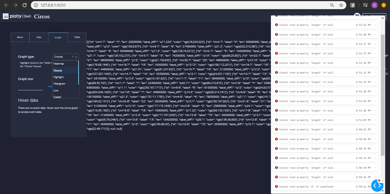Image resolution: width=390 pixels, height=194 pixels.
Task: Open the blue debug panel button
Action: 377,185
